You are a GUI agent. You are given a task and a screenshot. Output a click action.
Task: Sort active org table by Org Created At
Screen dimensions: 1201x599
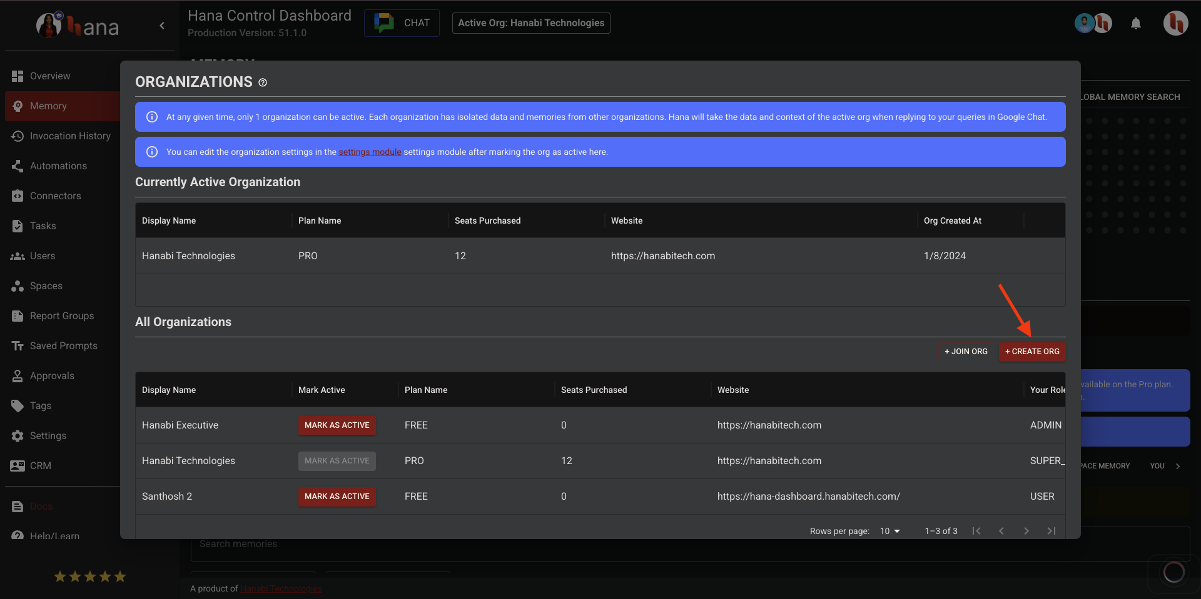coord(952,220)
